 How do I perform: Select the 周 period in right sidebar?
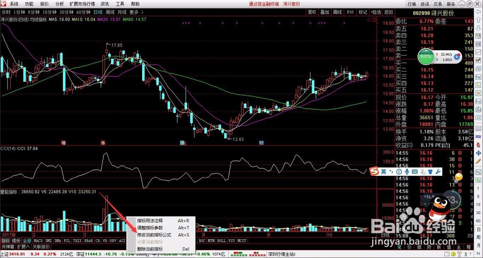pyautogui.click(x=478, y=237)
